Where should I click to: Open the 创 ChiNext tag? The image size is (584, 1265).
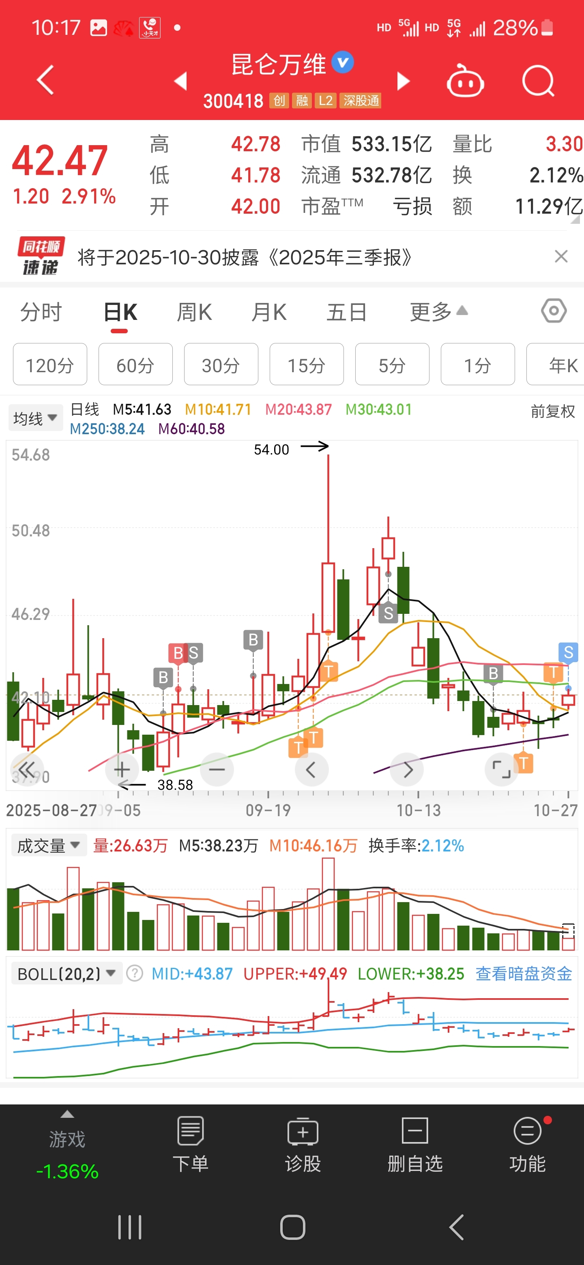coord(279,101)
